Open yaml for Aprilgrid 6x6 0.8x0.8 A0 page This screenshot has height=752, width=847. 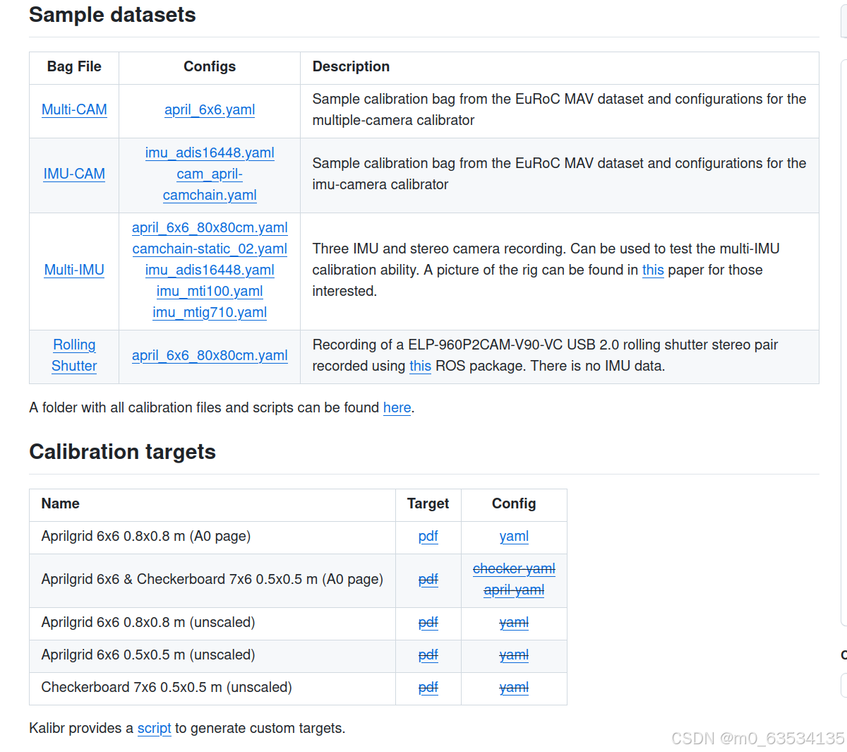tap(514, 536)
